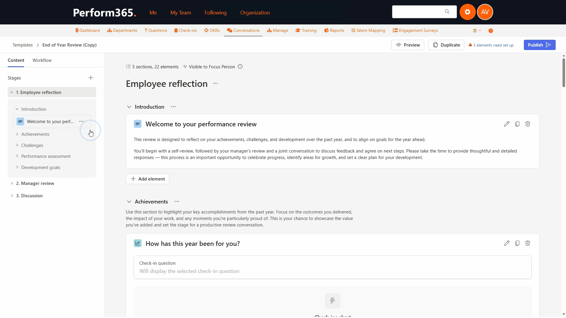This screenshot has width=566, height=318.
Task: Collapse the Achievements section in main content
Action: point(129,201)
